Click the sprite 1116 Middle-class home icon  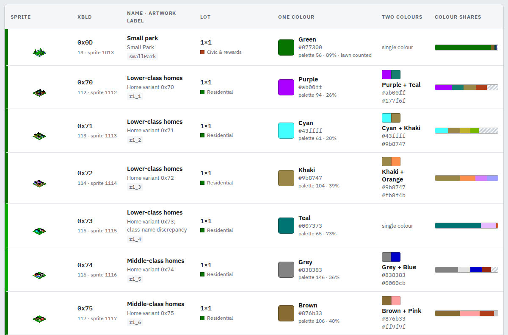click(39, 275)
